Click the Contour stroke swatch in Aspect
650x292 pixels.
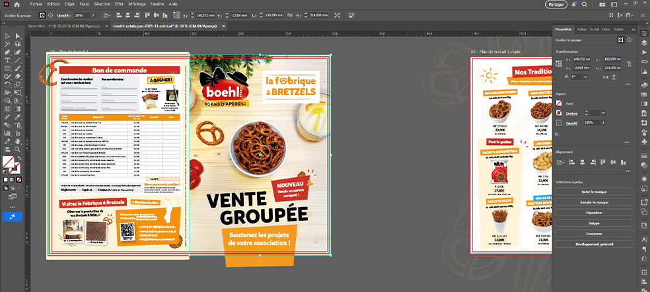pos(559,113)
